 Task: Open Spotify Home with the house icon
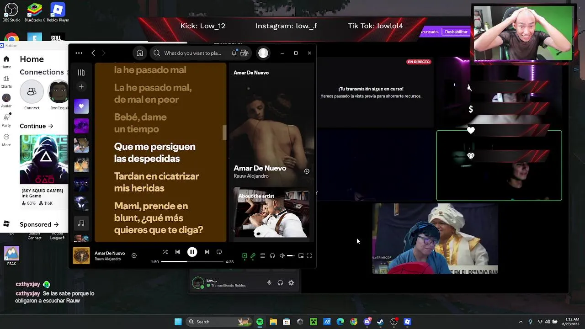(x=140, y=53)
